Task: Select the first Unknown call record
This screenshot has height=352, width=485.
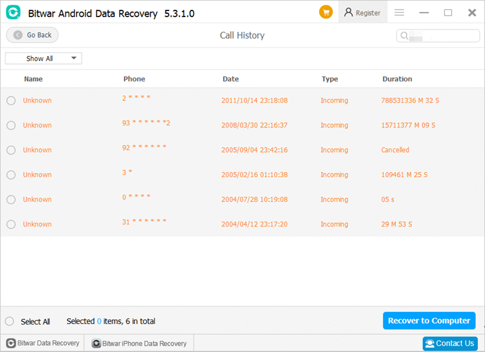Action: coord(10,100)
